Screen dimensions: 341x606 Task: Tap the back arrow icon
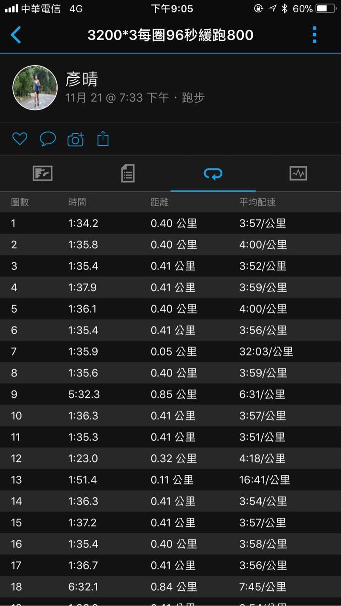(16, 35)
